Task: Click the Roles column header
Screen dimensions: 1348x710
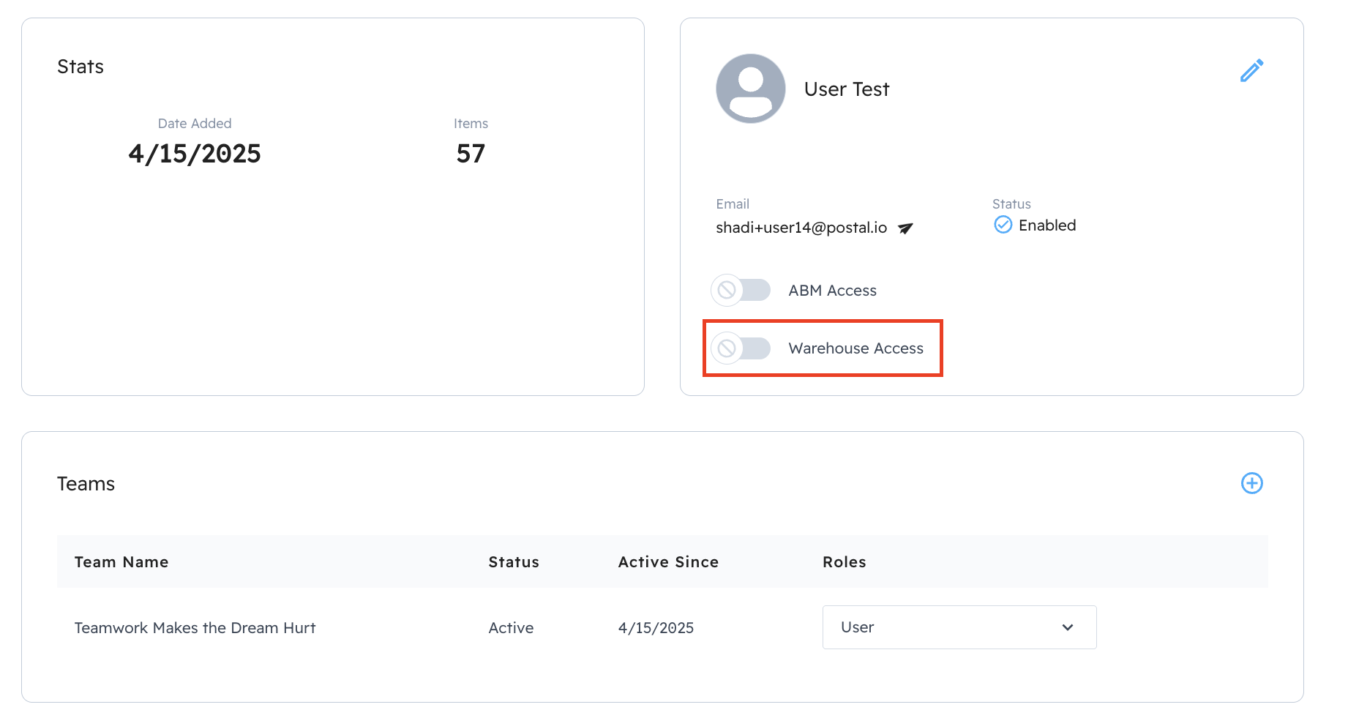Action: (x=844, y=562)
